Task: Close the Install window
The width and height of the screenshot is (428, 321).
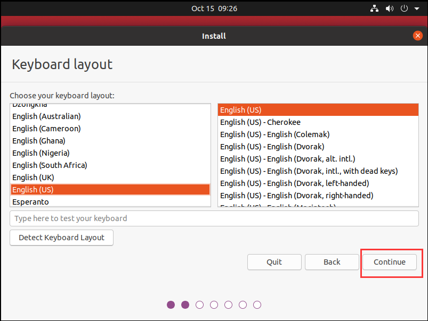Action: pyautogui.click(x=418, y=36)
